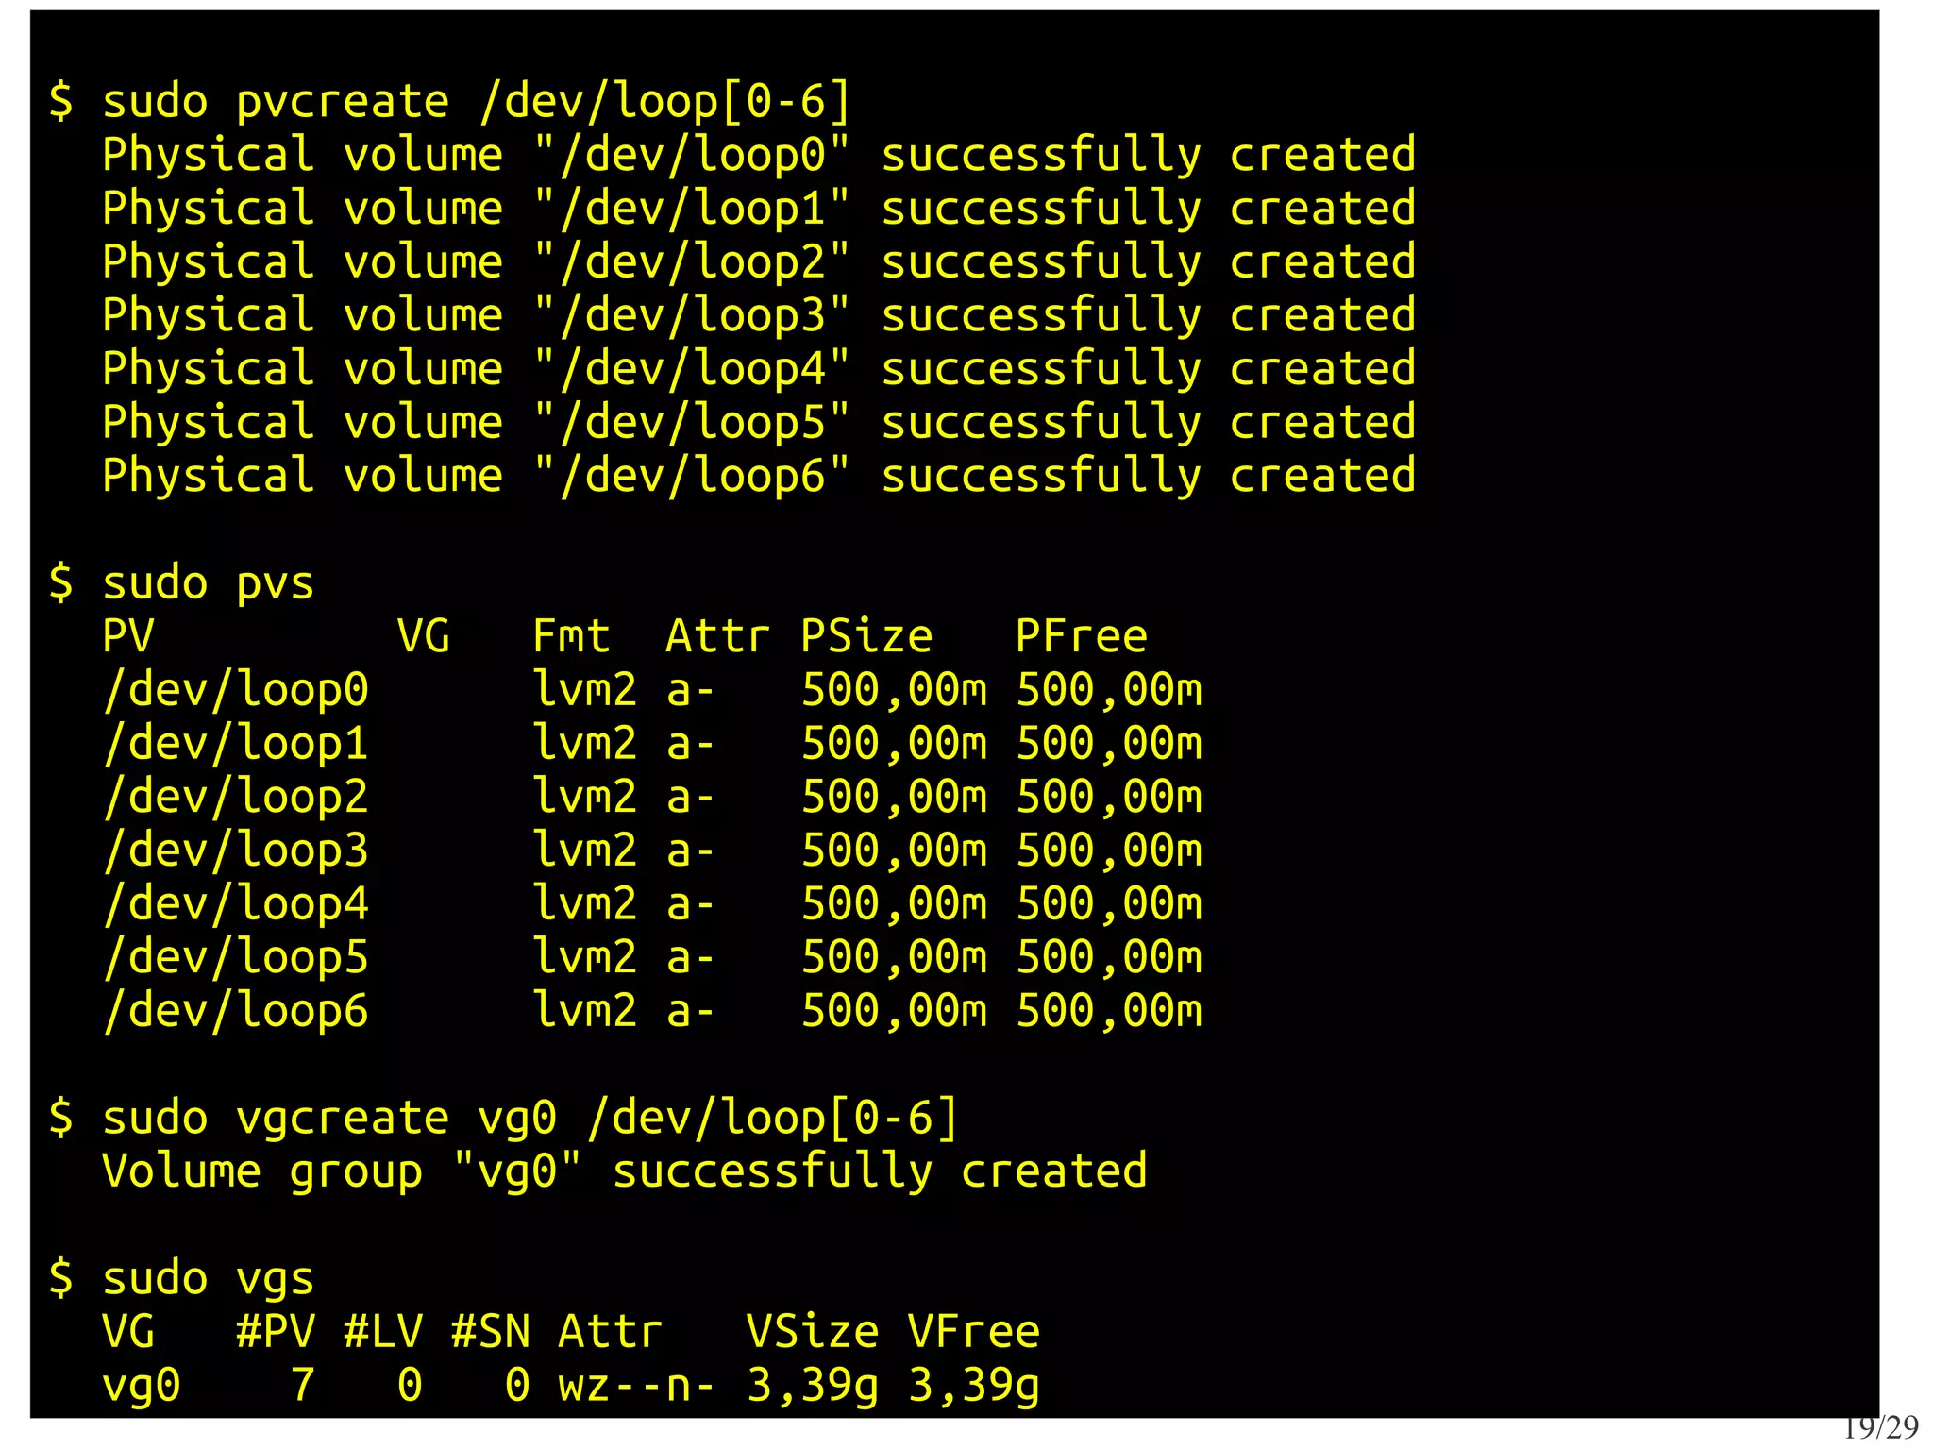Click /dev/loop1 in the pvs table
This screenshot has height=1449, width=1933.
click(236, 744)
